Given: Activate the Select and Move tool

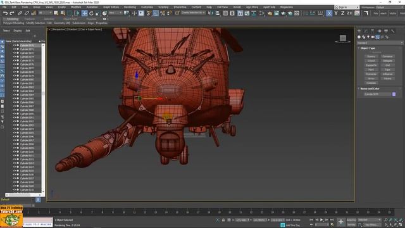Looking at the screenshot, I should tap(84, 13).
